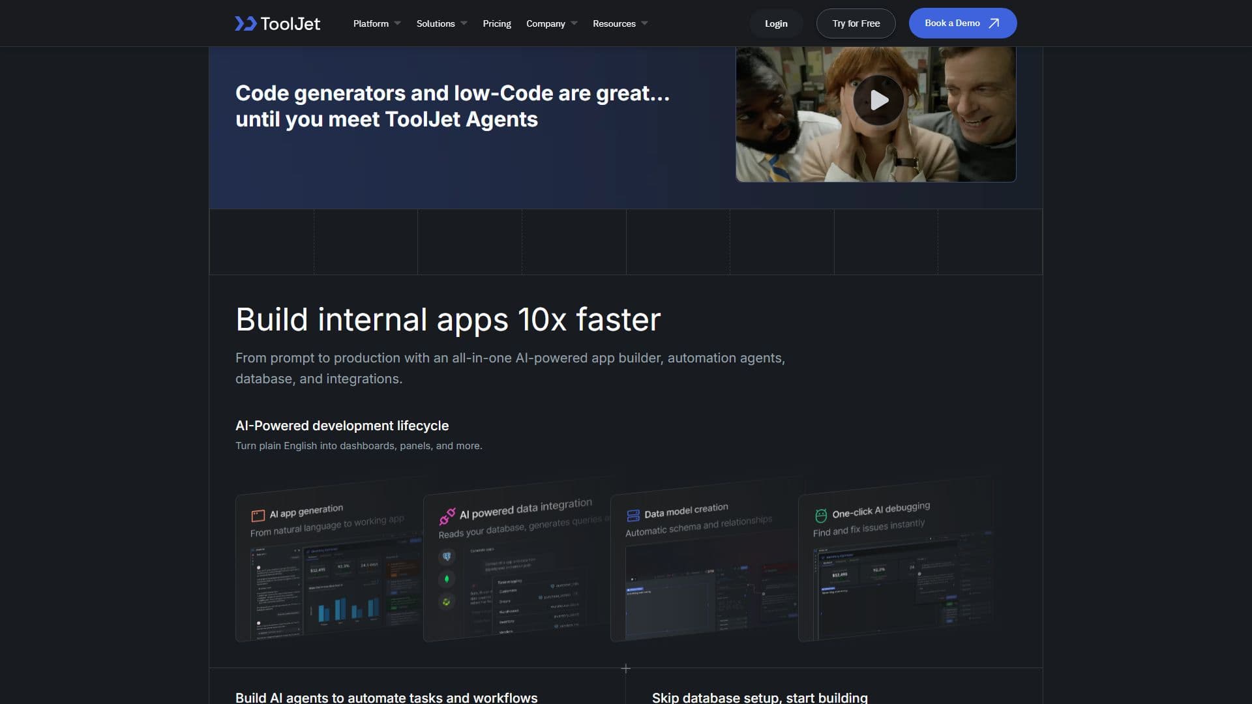Click Book a Demo button
The width and height of the screenshot is (1252, 704).
point(962,23)
